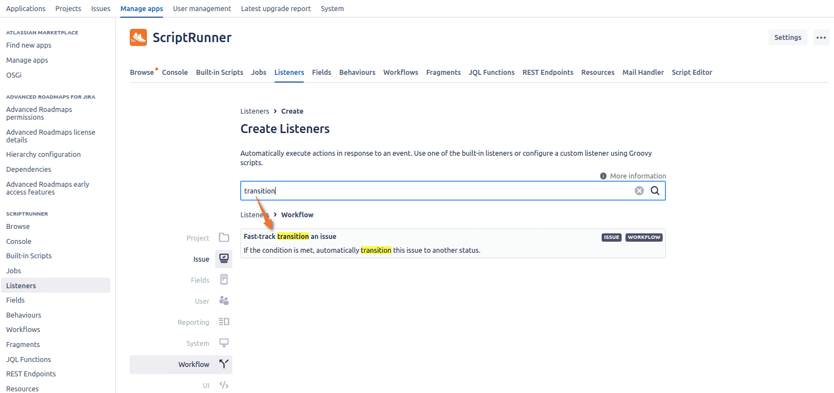Switch to the Fragments tab
The height and width of the screenshot is (393, 834).
(444, 73)
